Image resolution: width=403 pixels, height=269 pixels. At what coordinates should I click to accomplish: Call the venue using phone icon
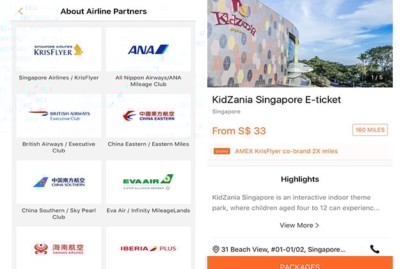point(375,249)
